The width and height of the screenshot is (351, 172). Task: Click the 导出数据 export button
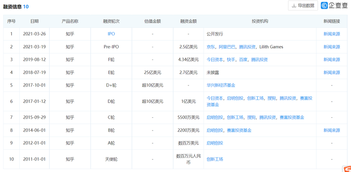point(303,6)
